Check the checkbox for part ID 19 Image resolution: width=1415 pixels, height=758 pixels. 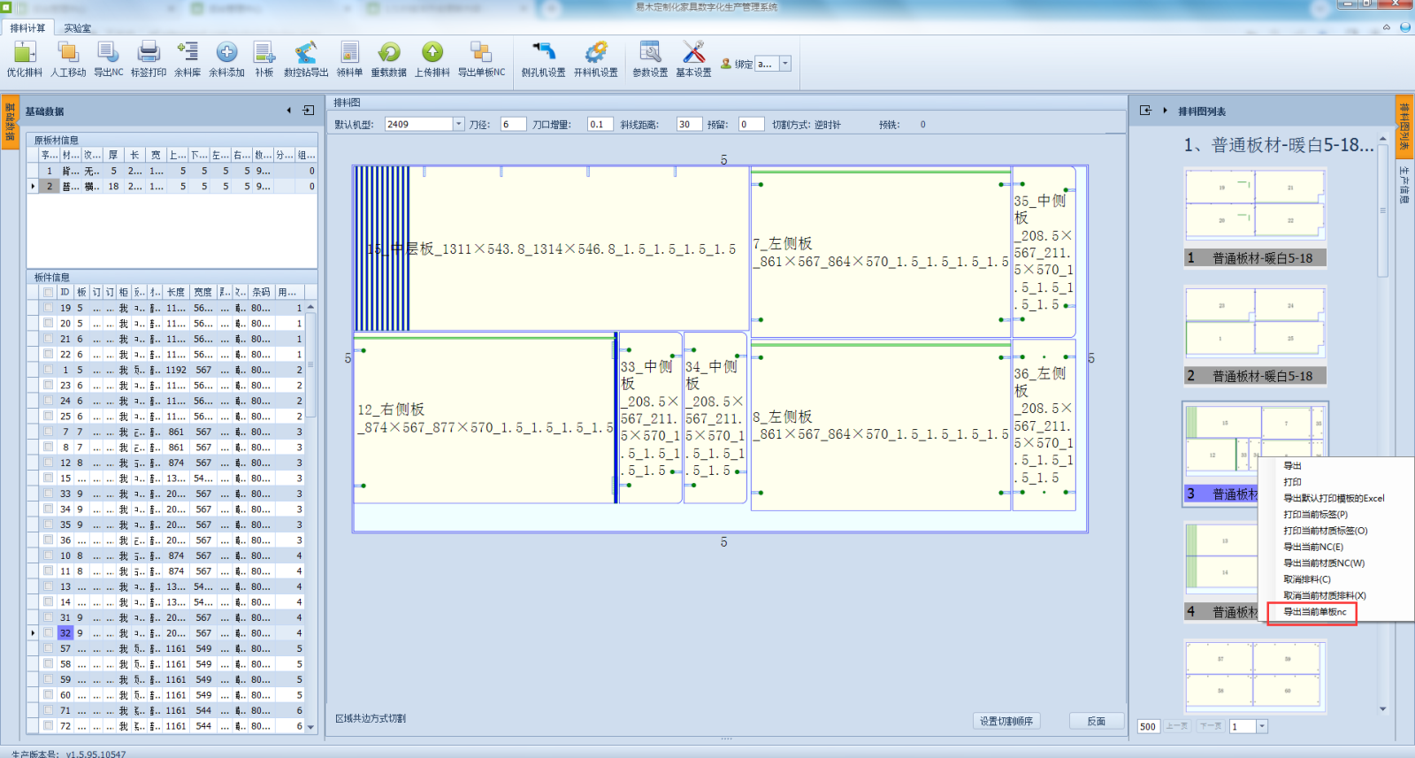[48, 308]
